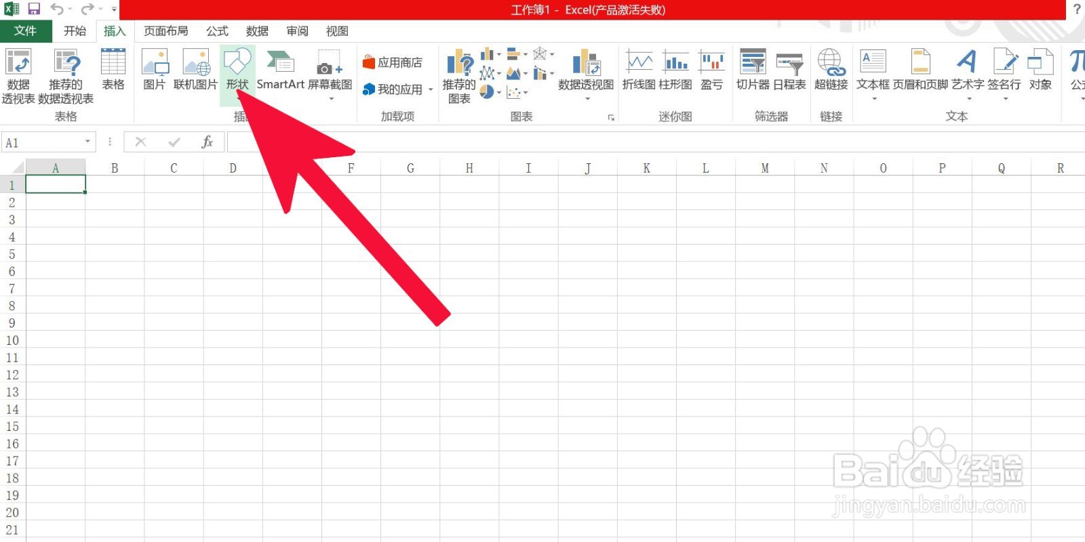The width and height of the screenshot is (1085, 542).
Task: Insert a Picture from file
Action: (155, 69)
